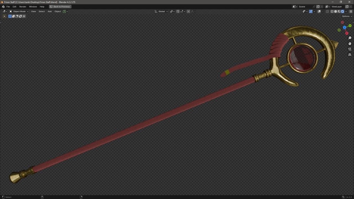Switch to Wireframe viewport shading
354x199 pixels.
[x=332, y=11]
